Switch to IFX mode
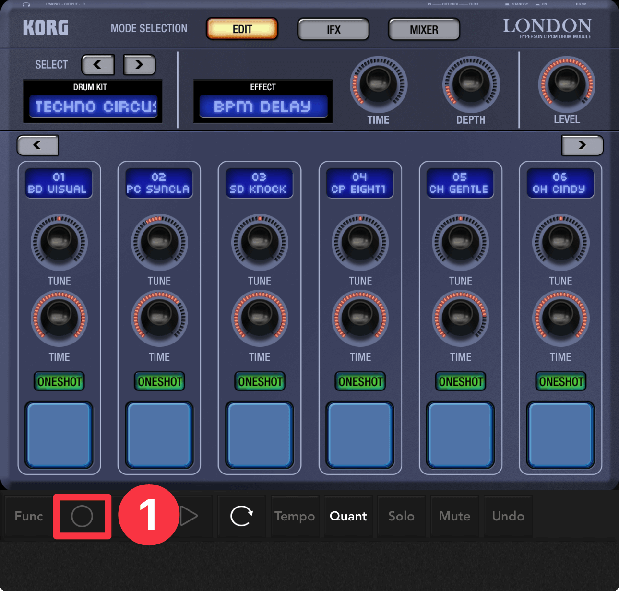Viewport: 619px width, 591px height. pos(333,30)
